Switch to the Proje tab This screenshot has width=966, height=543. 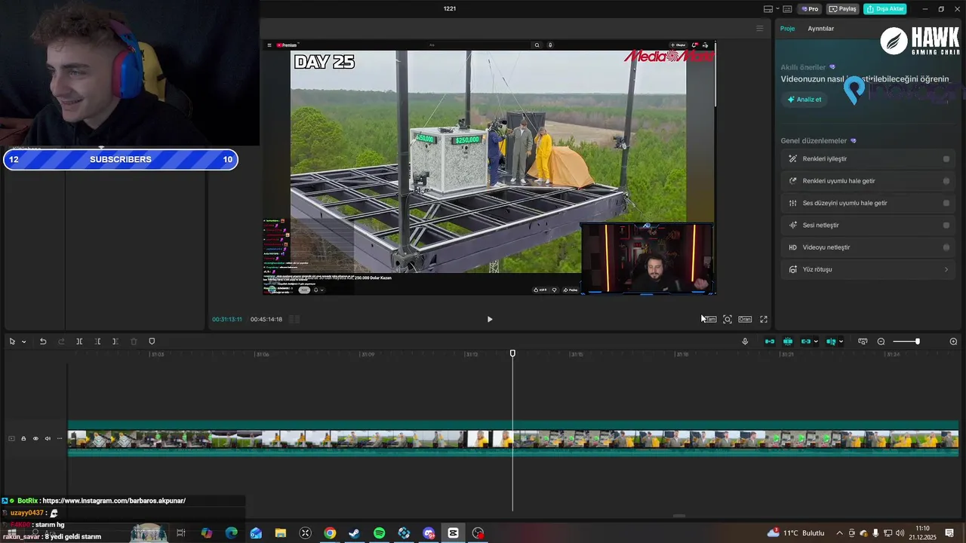(787, 29)
